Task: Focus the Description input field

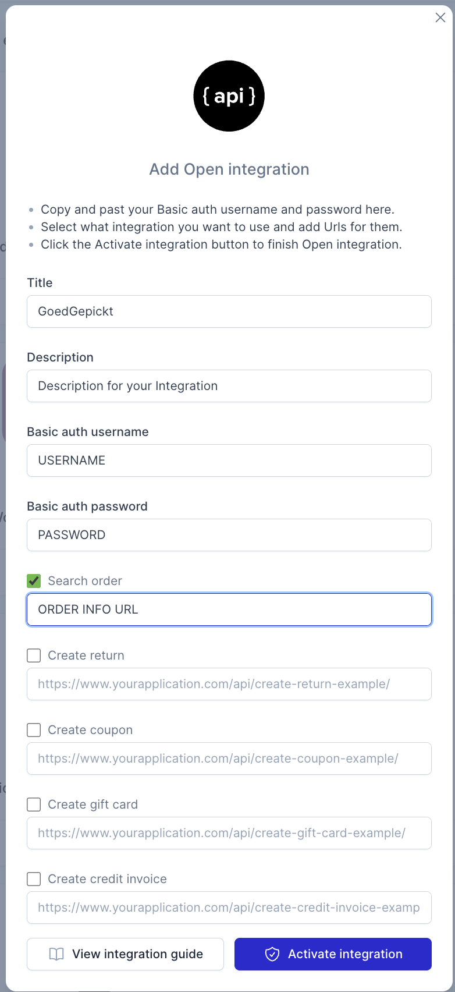Action: pyautogui.click(x=229, y=386)
